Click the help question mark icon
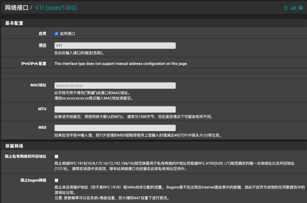 pos(301,8)
